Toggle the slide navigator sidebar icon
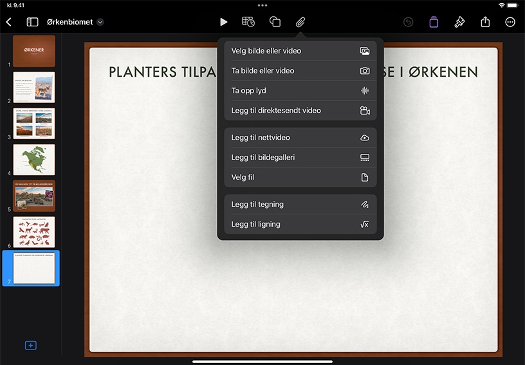The height and width of the screenshot is (365, 525). (32, 22)
